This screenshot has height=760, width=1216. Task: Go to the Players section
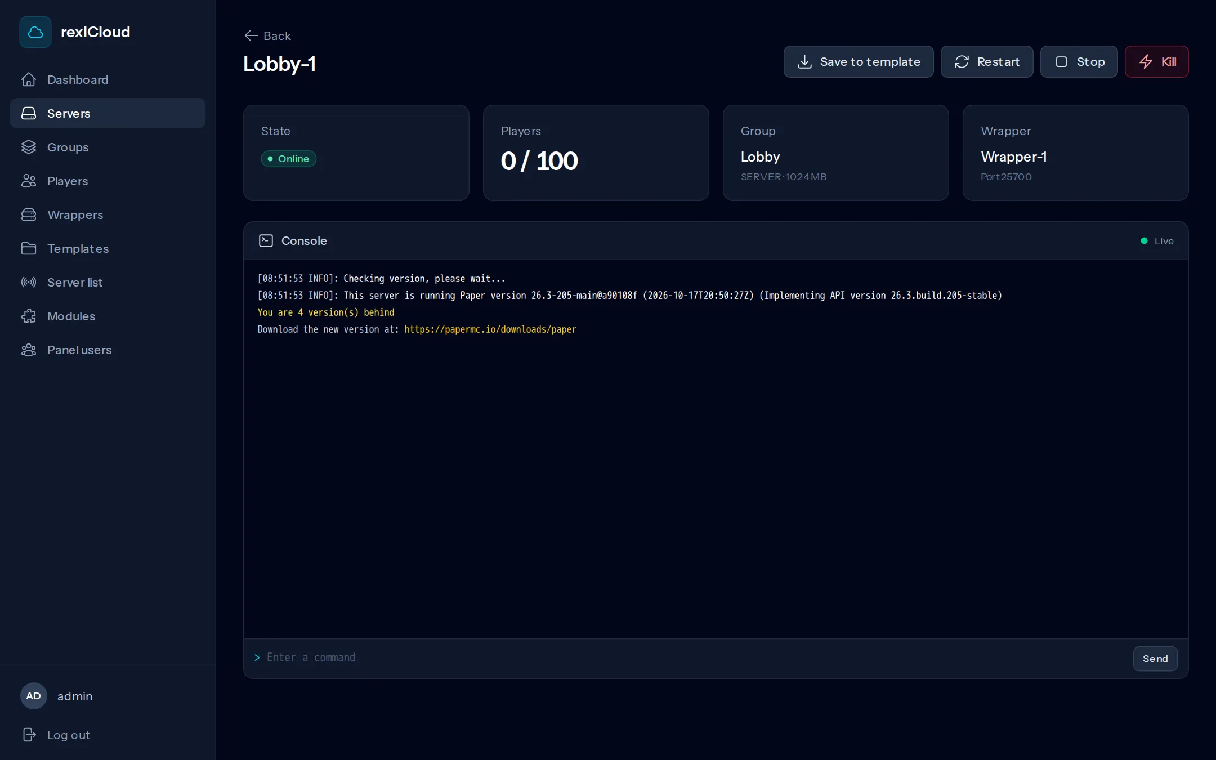point(108,181)
